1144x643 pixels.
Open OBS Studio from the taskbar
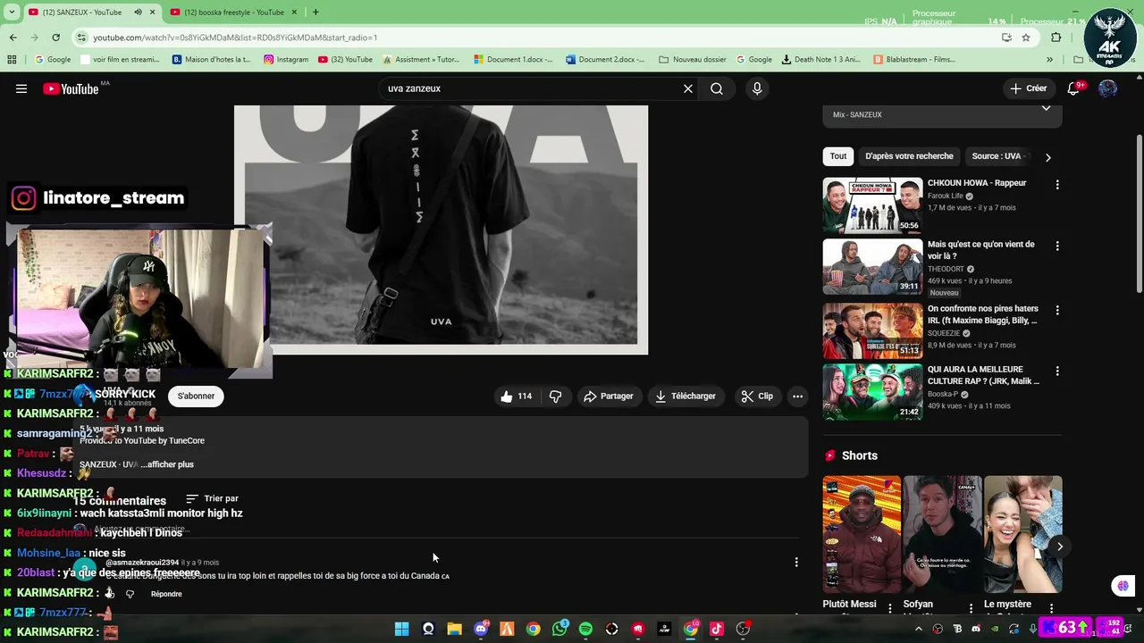point(743,629)
